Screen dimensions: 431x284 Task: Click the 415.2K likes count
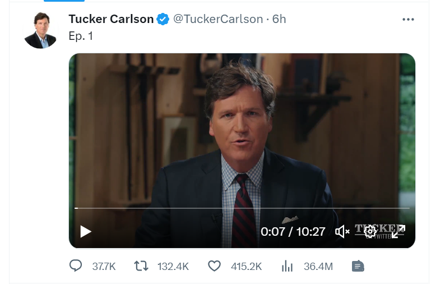tap(246, 267)
